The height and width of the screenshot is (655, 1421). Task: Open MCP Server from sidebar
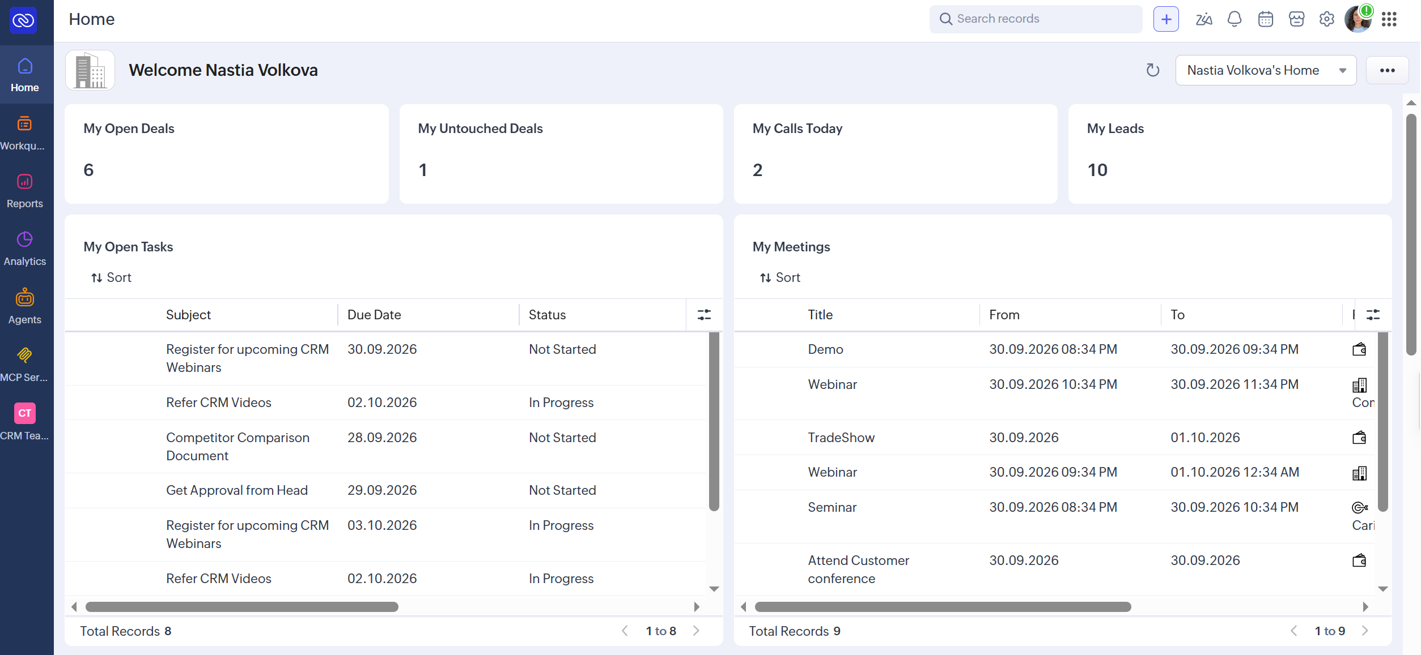[x=24, y=365]
